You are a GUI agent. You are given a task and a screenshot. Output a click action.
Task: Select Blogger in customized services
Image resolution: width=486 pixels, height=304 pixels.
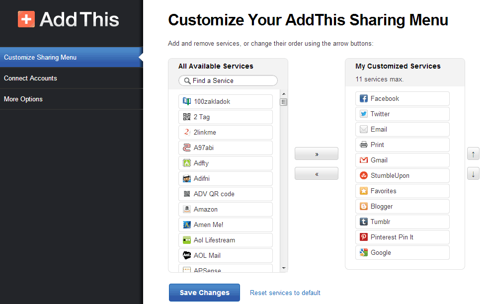pyautogui.click(x=403, y=206)
